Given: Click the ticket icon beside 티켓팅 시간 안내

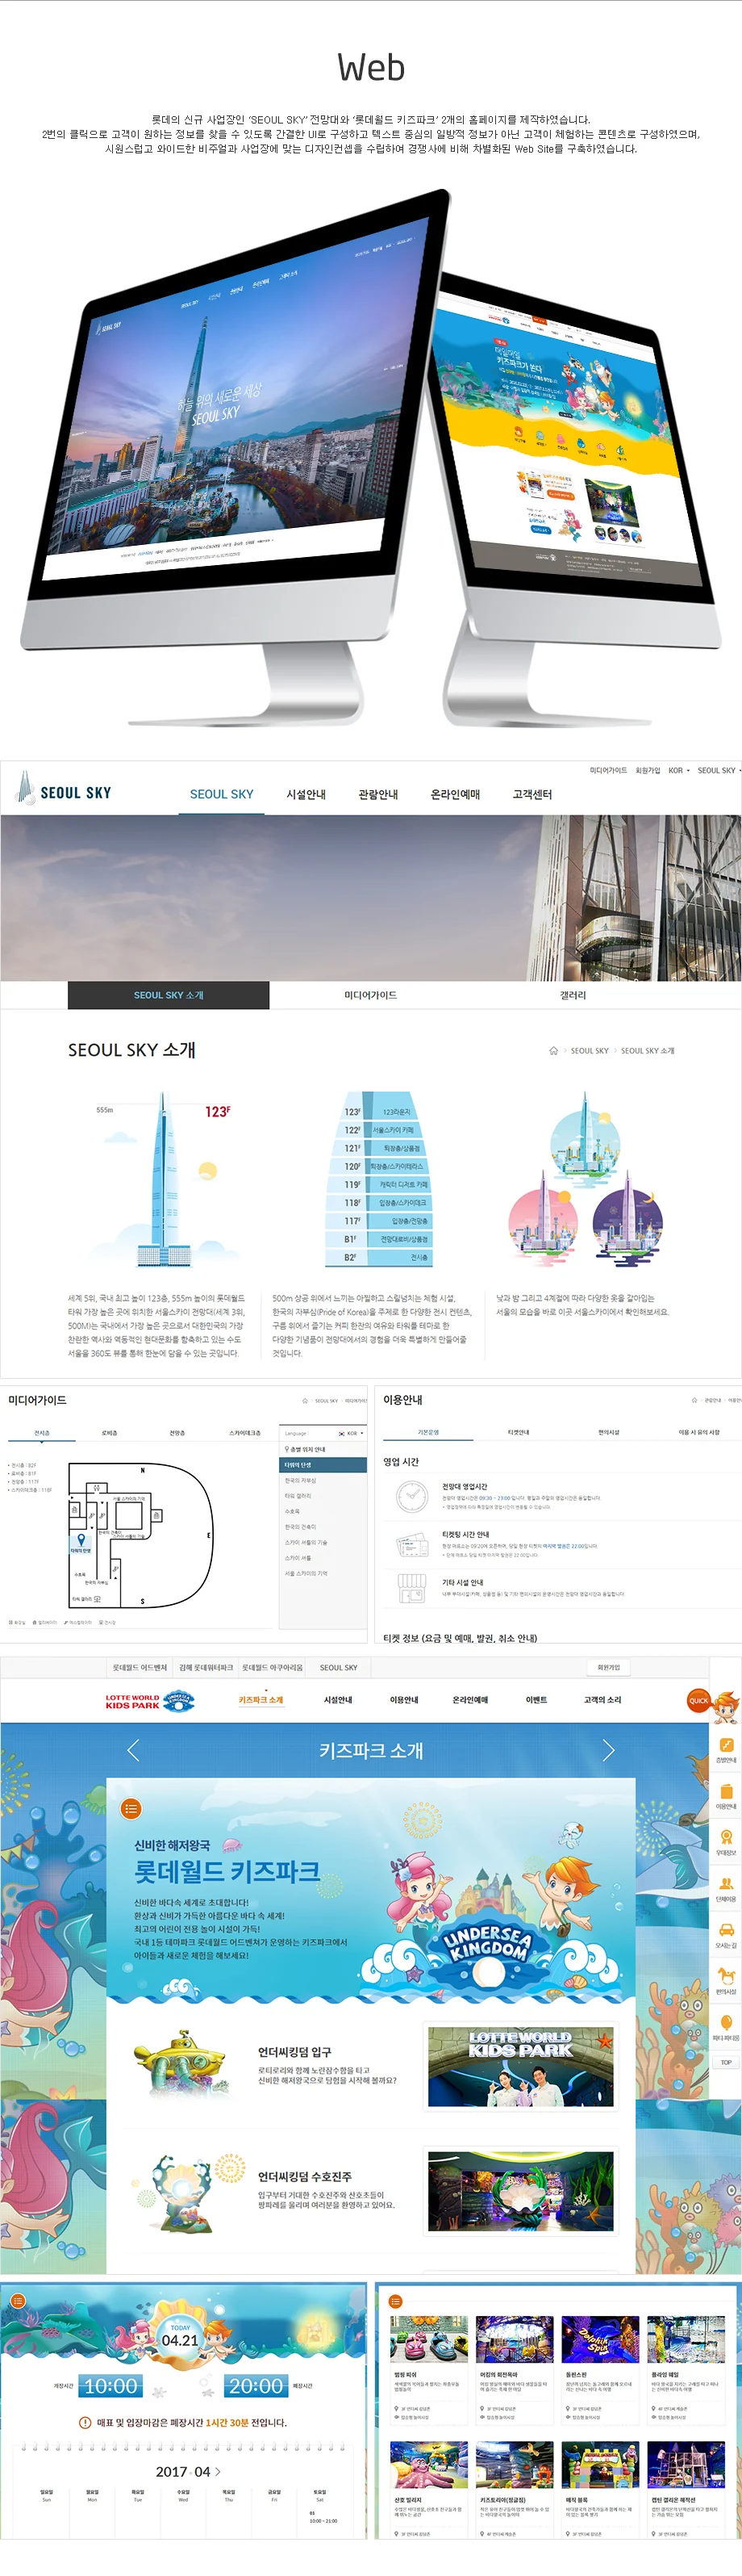Looking at the screenshot, I should coord(411,1545).
